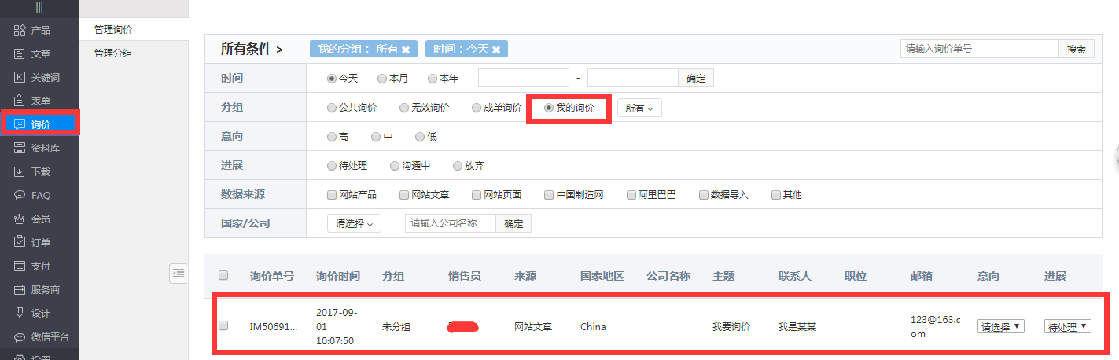Check the 阿里巴巴 data source checkbox

(631, 195)
